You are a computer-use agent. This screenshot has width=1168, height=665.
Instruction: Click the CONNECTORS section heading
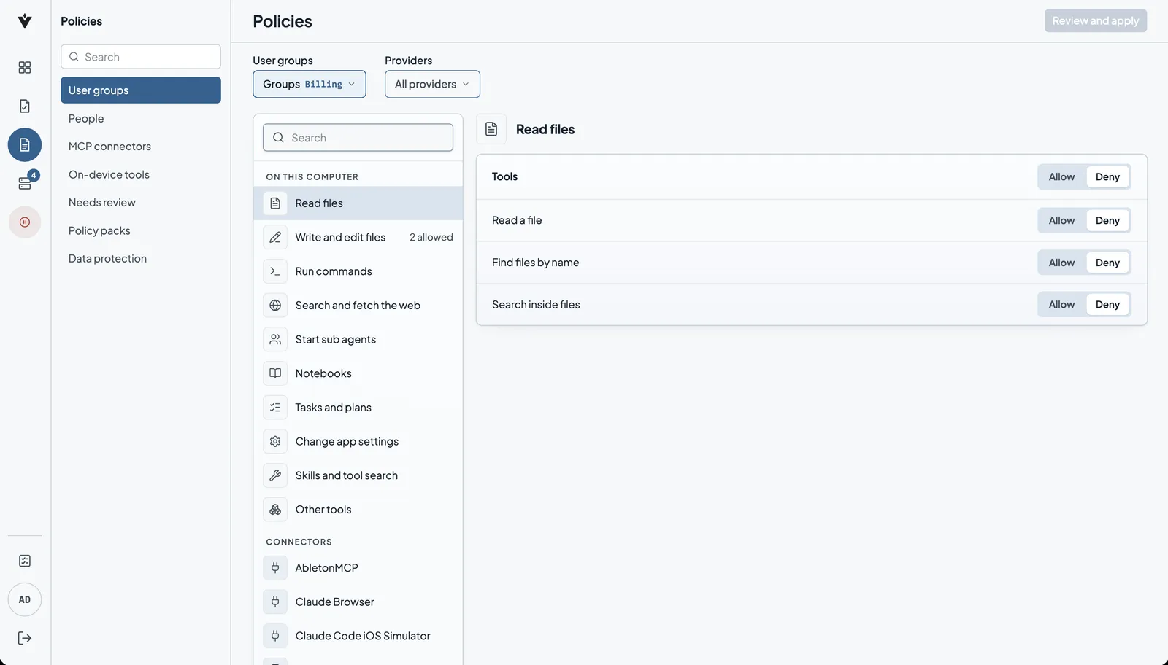coord(299,542)
